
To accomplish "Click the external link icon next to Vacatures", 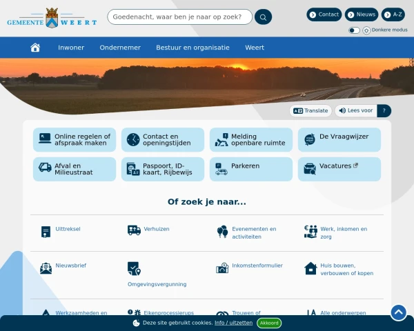I will [355, 165].
